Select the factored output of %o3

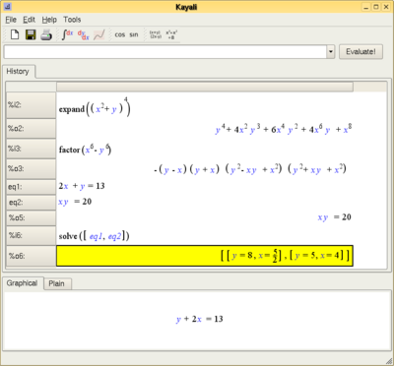tap(250, 169)
